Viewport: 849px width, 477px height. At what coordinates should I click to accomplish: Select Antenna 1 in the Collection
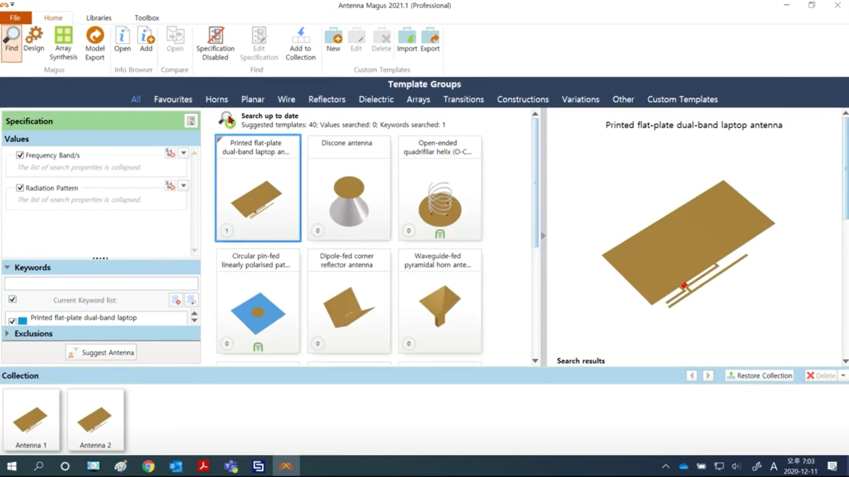[31, 420]
